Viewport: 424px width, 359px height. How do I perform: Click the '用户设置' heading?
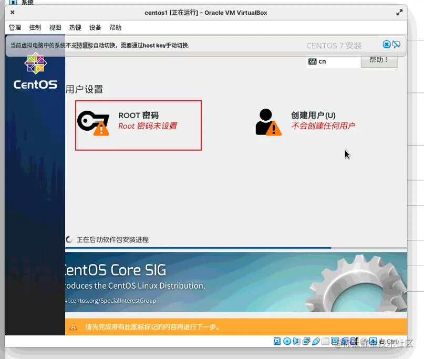tap(84, 89)
